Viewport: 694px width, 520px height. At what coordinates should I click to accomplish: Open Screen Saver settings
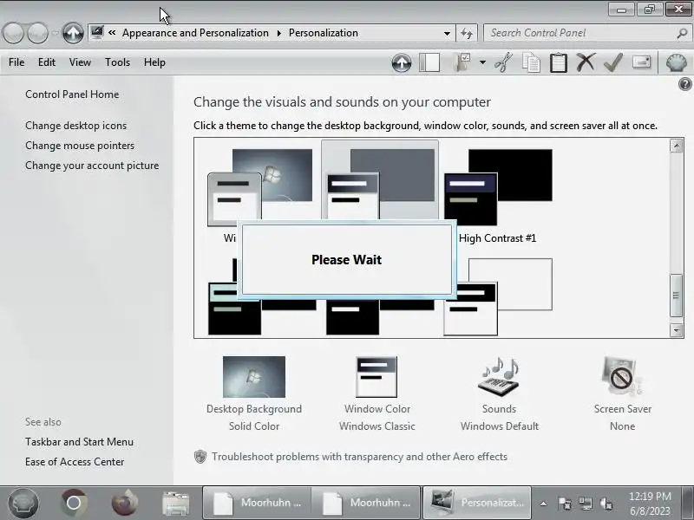click(622, 394)
